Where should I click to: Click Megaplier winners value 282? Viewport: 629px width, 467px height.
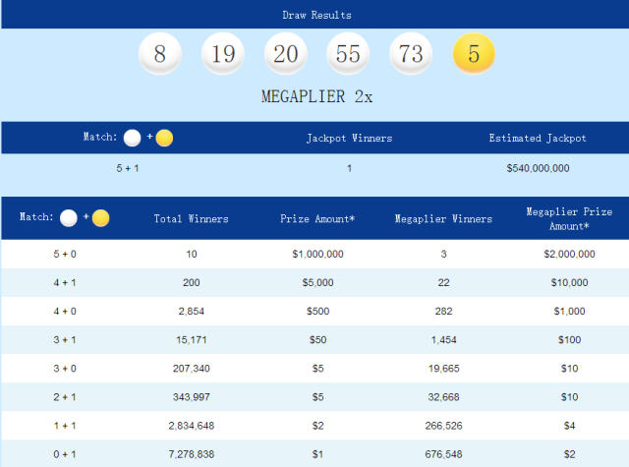(x=443, y=312)
